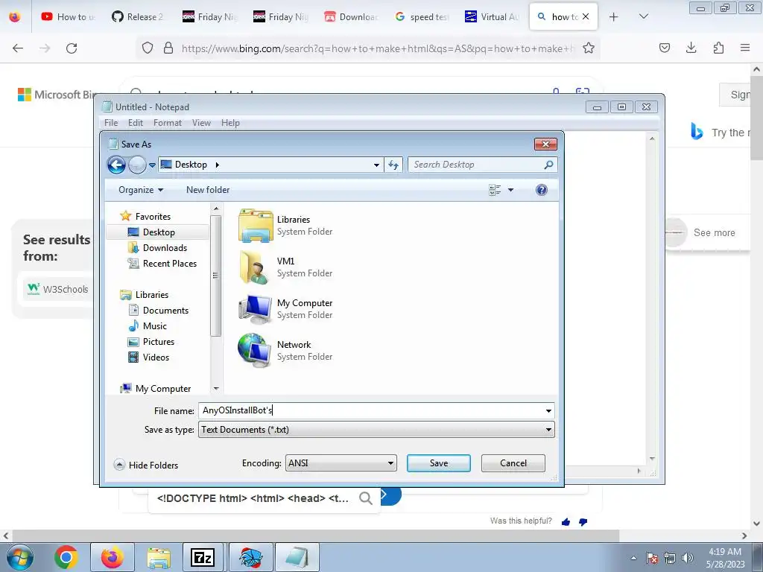Open Windows Start menu
The width and height of the screenshot is (763, 572).
tap(19, 557)
